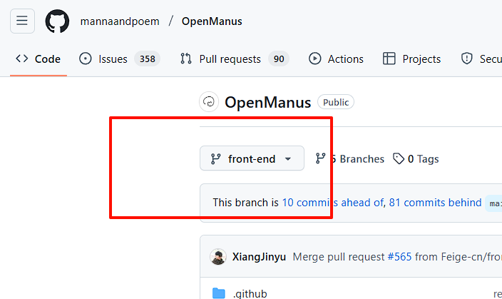Click the Actions play icon
This screenshot has height=299, width=502.
tap(315, 59)
